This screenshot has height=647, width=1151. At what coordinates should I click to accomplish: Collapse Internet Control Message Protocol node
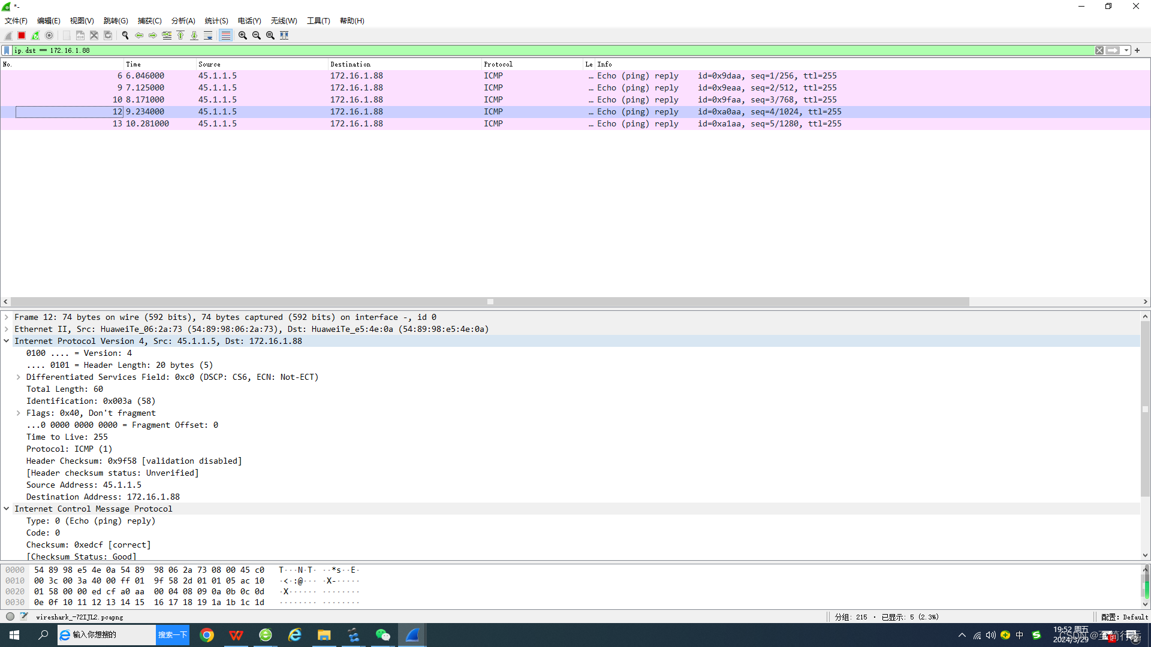[x=7, y=509]
